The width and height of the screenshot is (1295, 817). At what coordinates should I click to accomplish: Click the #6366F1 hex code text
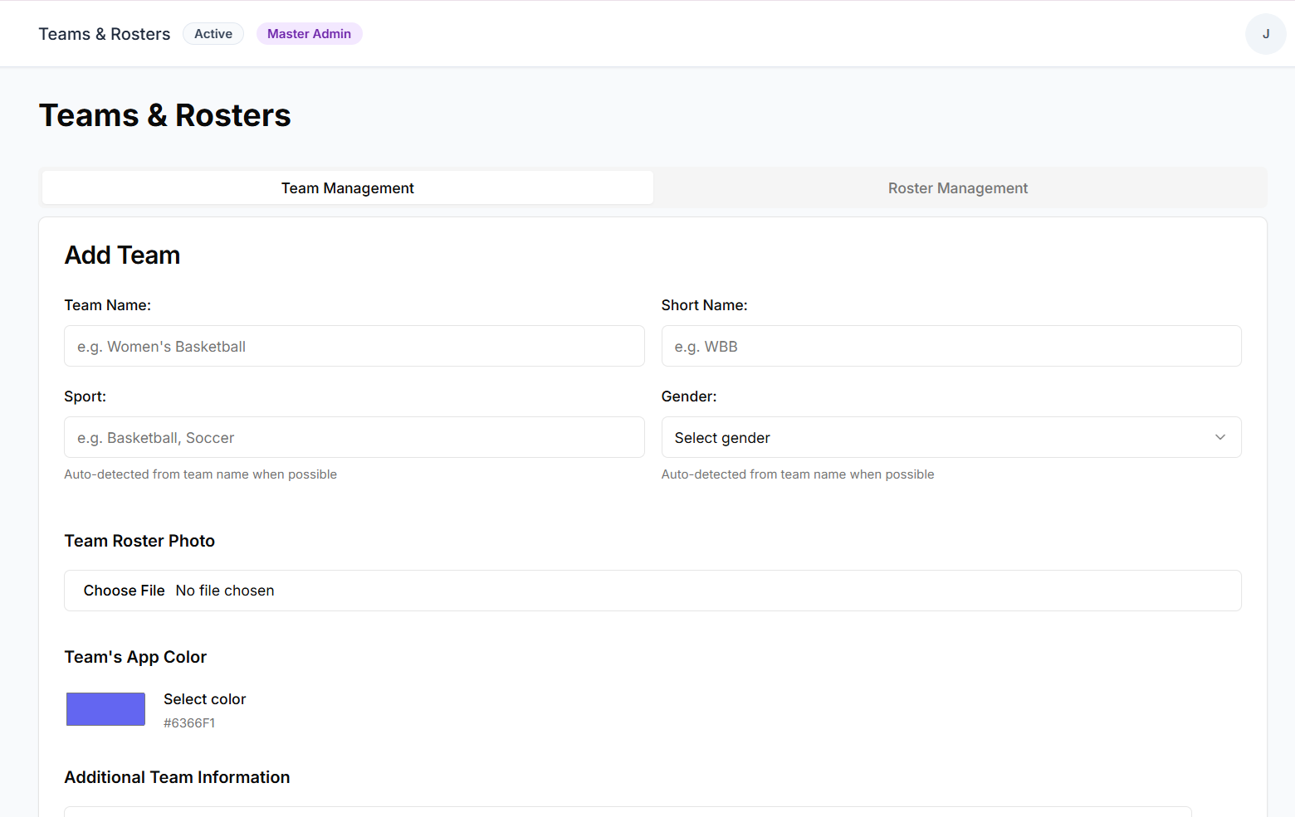pos(189,723)
